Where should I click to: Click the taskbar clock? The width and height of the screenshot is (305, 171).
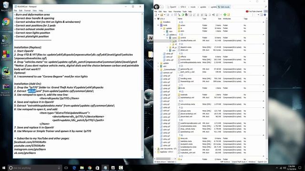point(291,168)
